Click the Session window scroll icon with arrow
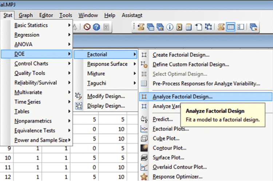 pyautogui.click(x=141, y=27)
